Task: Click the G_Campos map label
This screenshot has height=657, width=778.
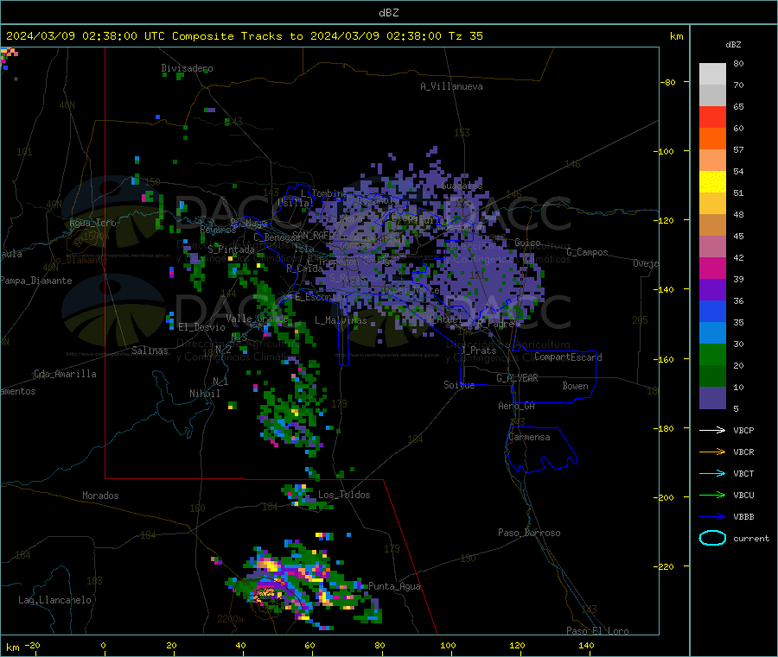Action: [587, 252]
